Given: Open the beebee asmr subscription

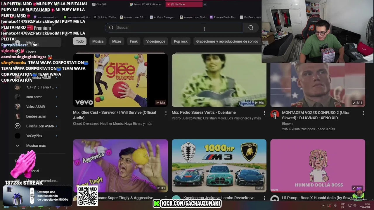Looking at the screenshot, I should [x=37, y=116].
